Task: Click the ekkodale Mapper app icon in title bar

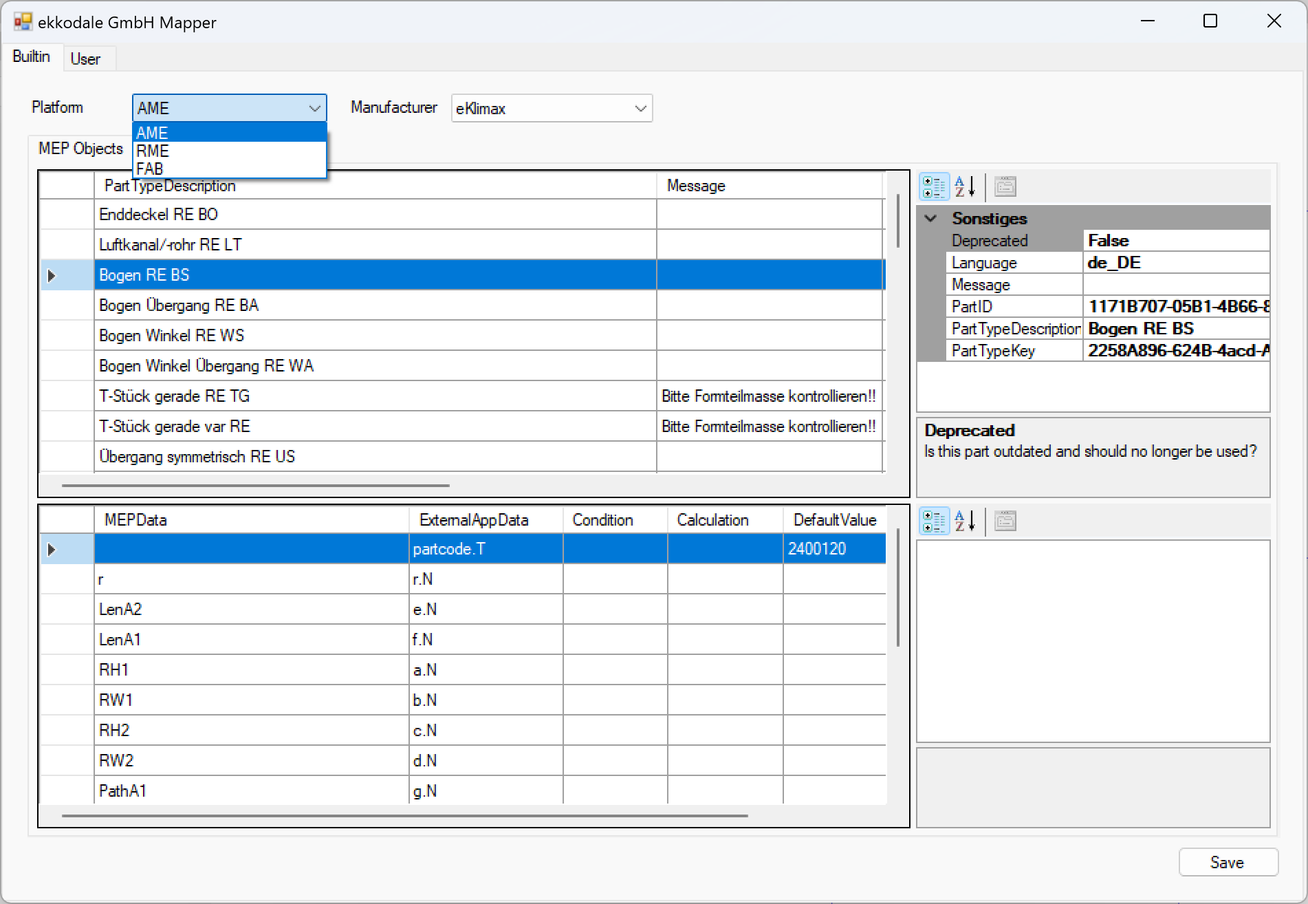Action: pyautogui.click(x=23, y=22)
